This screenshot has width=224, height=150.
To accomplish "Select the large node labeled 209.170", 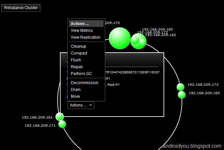I will pyautogui.click(x=120, y=38).
